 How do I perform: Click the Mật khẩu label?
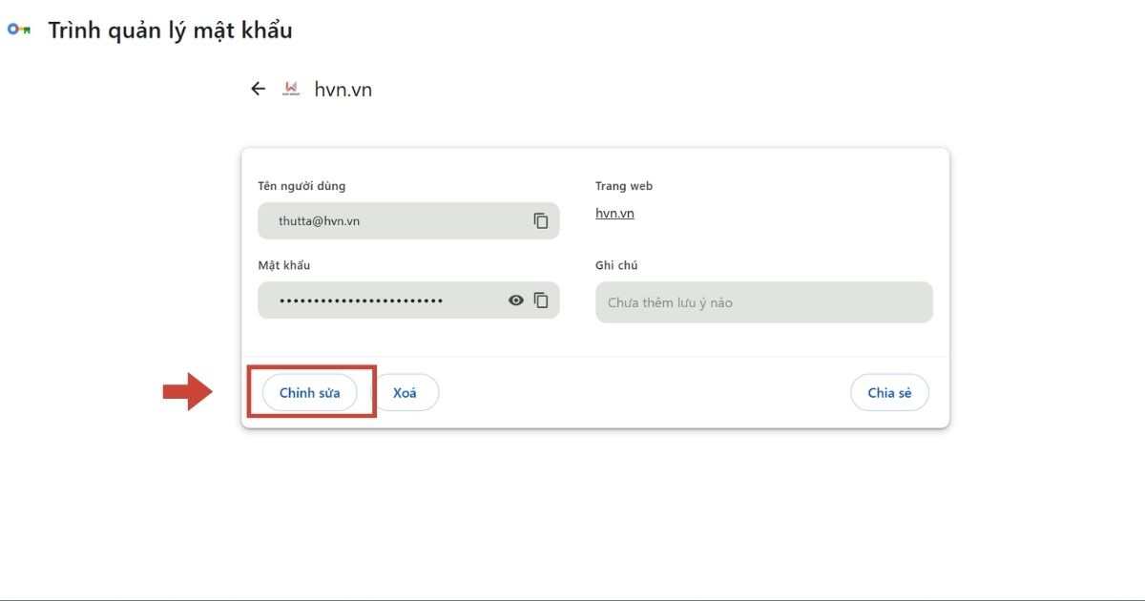pyautogui.click(x=283, y=265)
